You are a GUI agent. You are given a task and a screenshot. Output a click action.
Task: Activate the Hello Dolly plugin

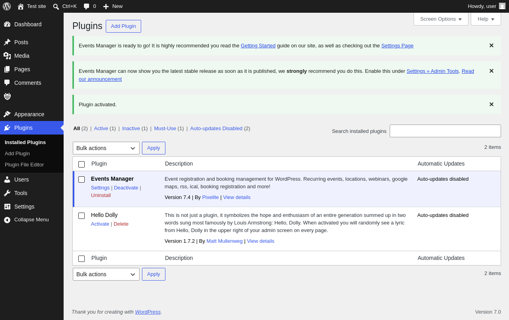click(100, 224)
